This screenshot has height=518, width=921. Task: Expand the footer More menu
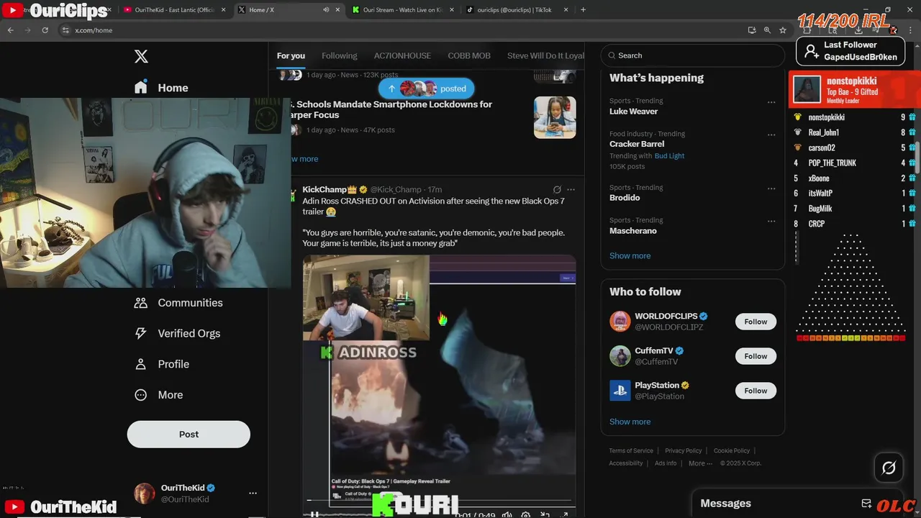700,463
